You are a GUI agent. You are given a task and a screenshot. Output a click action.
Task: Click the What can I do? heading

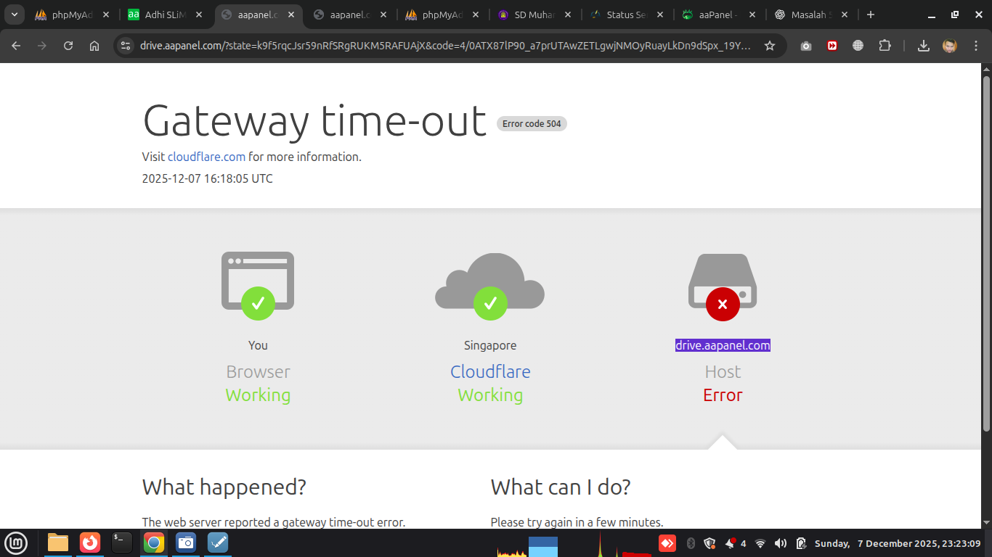tap(561, 487)
